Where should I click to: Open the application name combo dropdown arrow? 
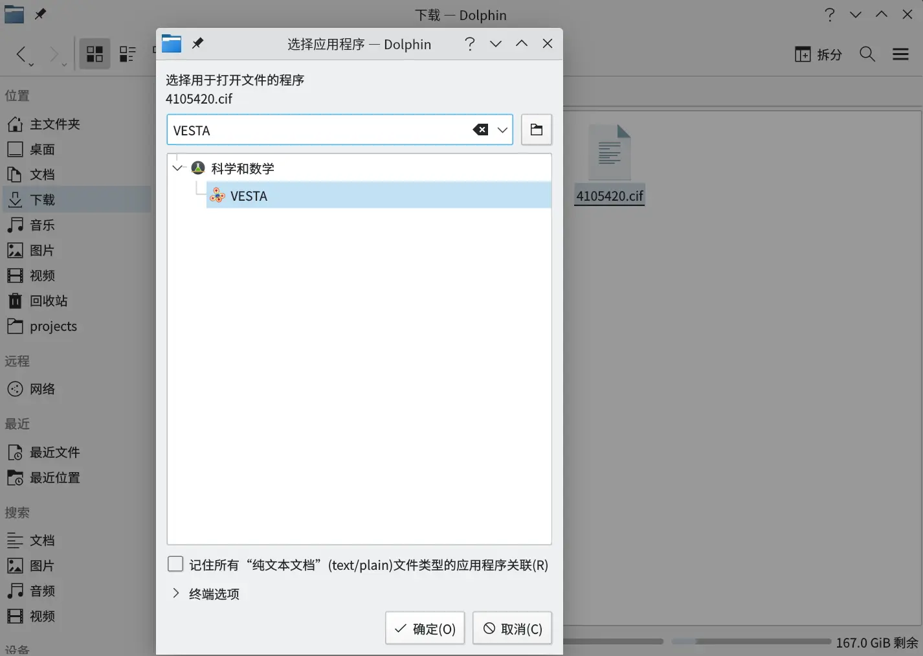[x=502, y=130]
